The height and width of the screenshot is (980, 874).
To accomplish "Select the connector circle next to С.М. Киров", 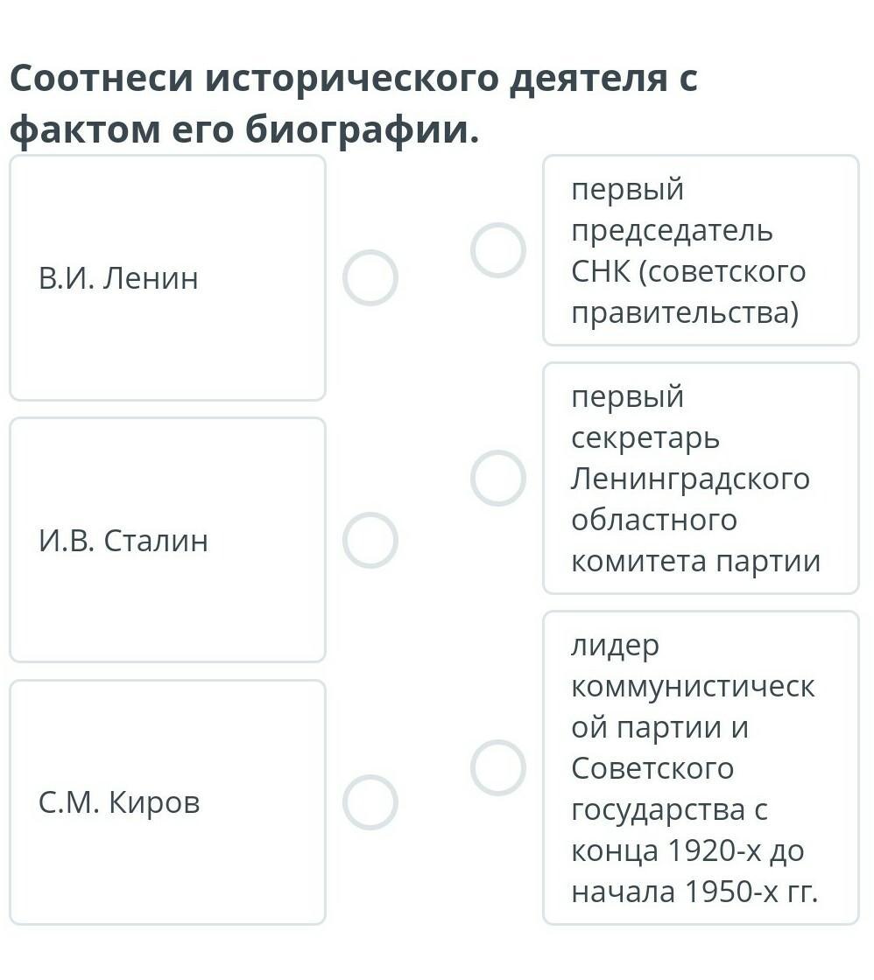I will 370,801.
